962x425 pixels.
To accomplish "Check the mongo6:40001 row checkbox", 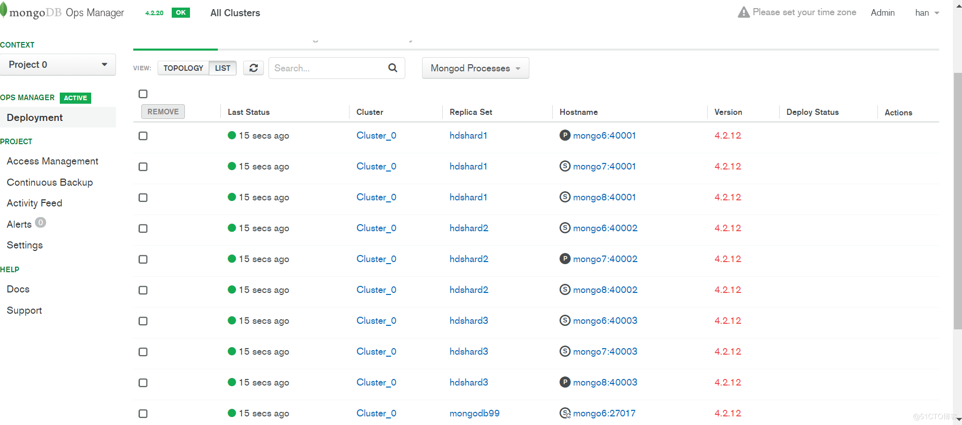I will click(143, 136).
